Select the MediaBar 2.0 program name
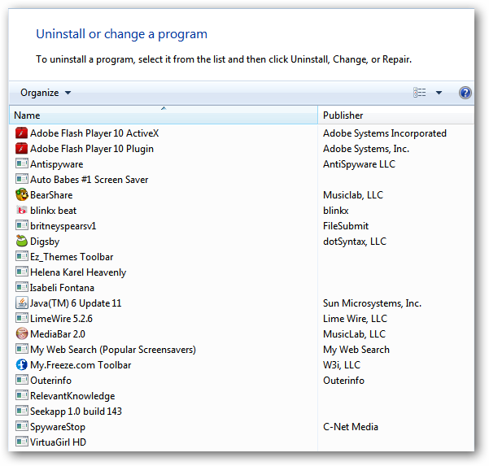Viewport: 489px width, 466px height. coord(58,334)
